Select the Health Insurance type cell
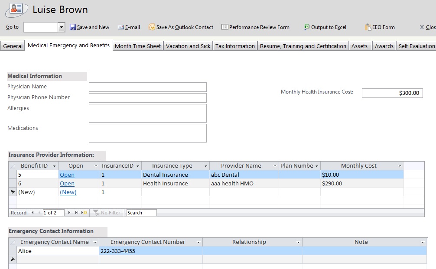 click(x=176, y=183)
